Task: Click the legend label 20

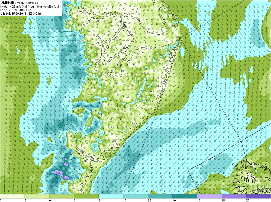Action: click(x=248, y=200)
